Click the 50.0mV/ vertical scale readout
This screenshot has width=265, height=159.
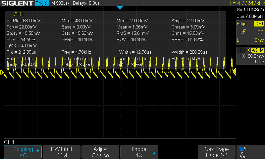pos(256,56)
